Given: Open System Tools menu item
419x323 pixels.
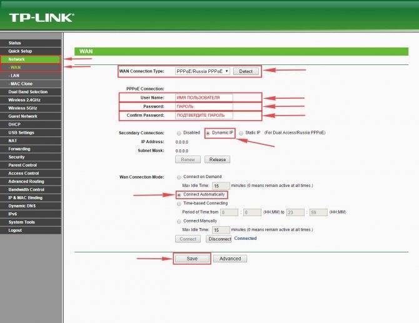Looking at the screenshot, I should (31, 222).
